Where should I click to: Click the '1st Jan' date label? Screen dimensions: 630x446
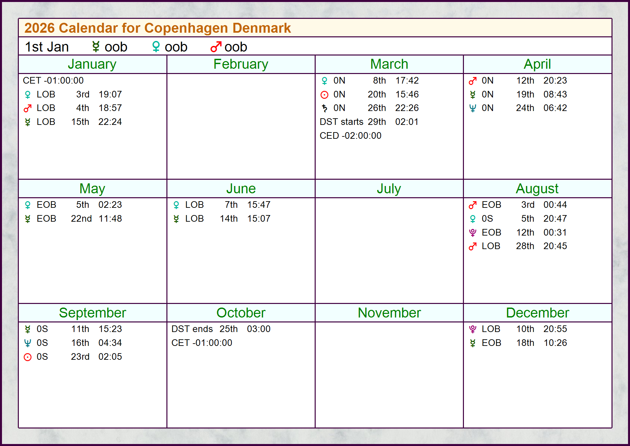tap(47, 47)
